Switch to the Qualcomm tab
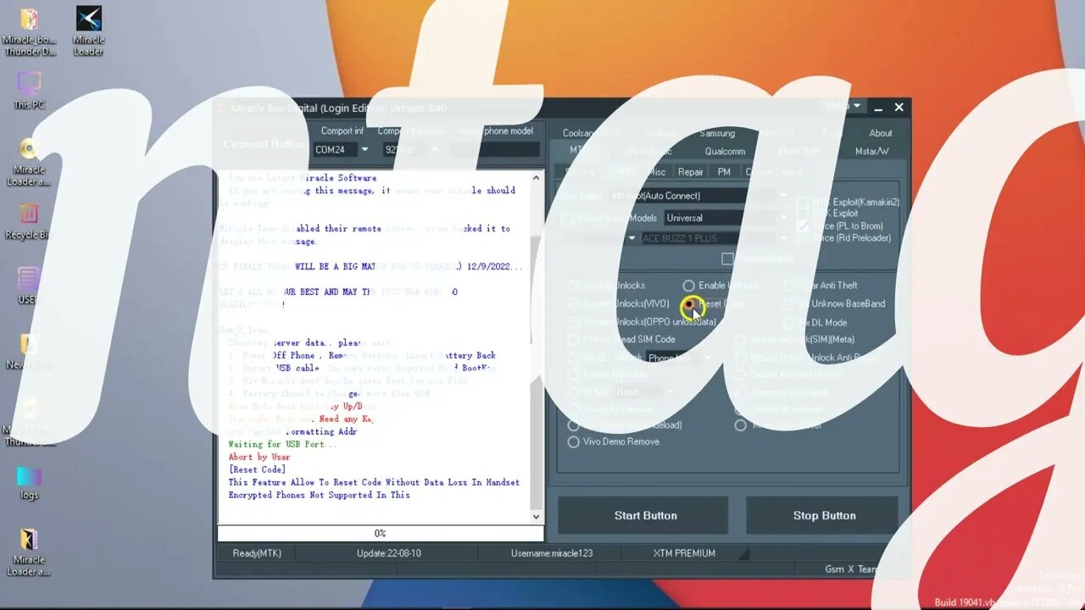Viewport: 1085px width, 610px height. click(x=725, y=152)
